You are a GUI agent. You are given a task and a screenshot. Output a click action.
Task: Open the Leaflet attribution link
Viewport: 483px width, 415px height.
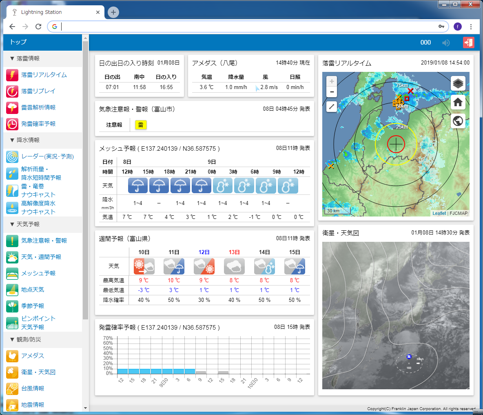(x=439, y=213)
